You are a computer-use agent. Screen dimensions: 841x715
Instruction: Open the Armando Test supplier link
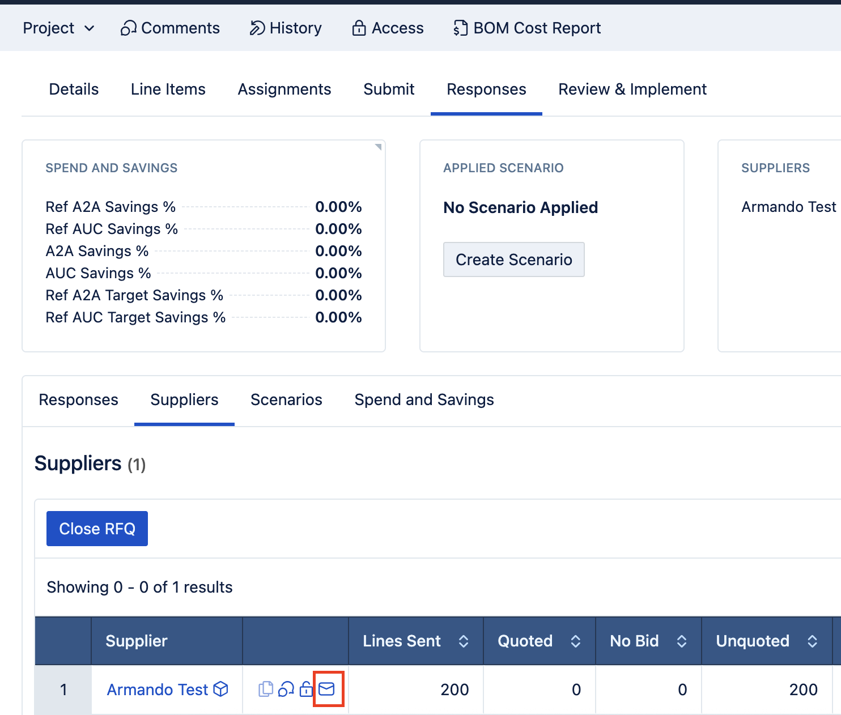pyautogui.click(x=158, y=690)
